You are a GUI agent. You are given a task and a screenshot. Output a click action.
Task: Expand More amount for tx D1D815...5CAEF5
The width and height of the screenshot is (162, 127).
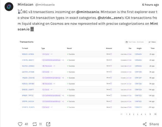tap(109, 107)
